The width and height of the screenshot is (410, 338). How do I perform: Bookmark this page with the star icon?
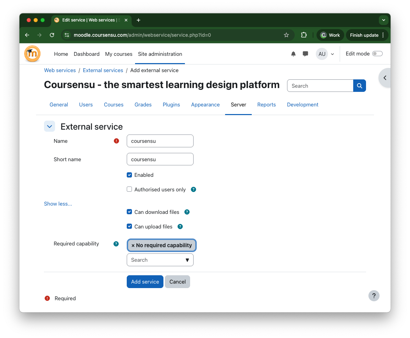coord(286,35)
